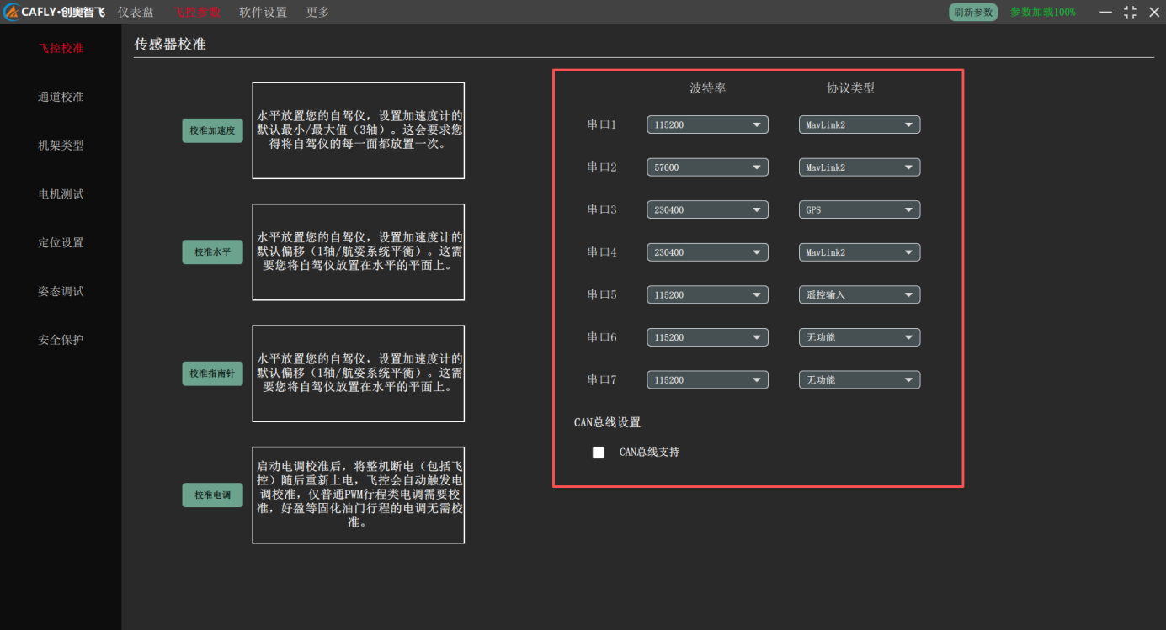The width and height of the screenshot is (1166, 630).
Task: Open the 机架类型 sidebar page
Action: 61,146
